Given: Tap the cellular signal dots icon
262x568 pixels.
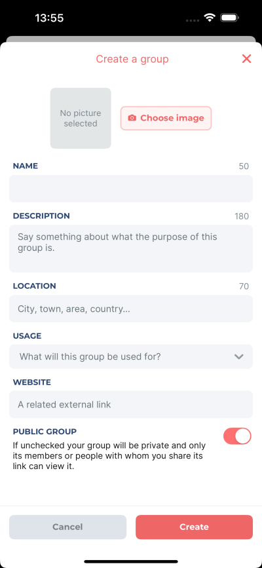Looking at the screenshot, I should pos(193,21).
